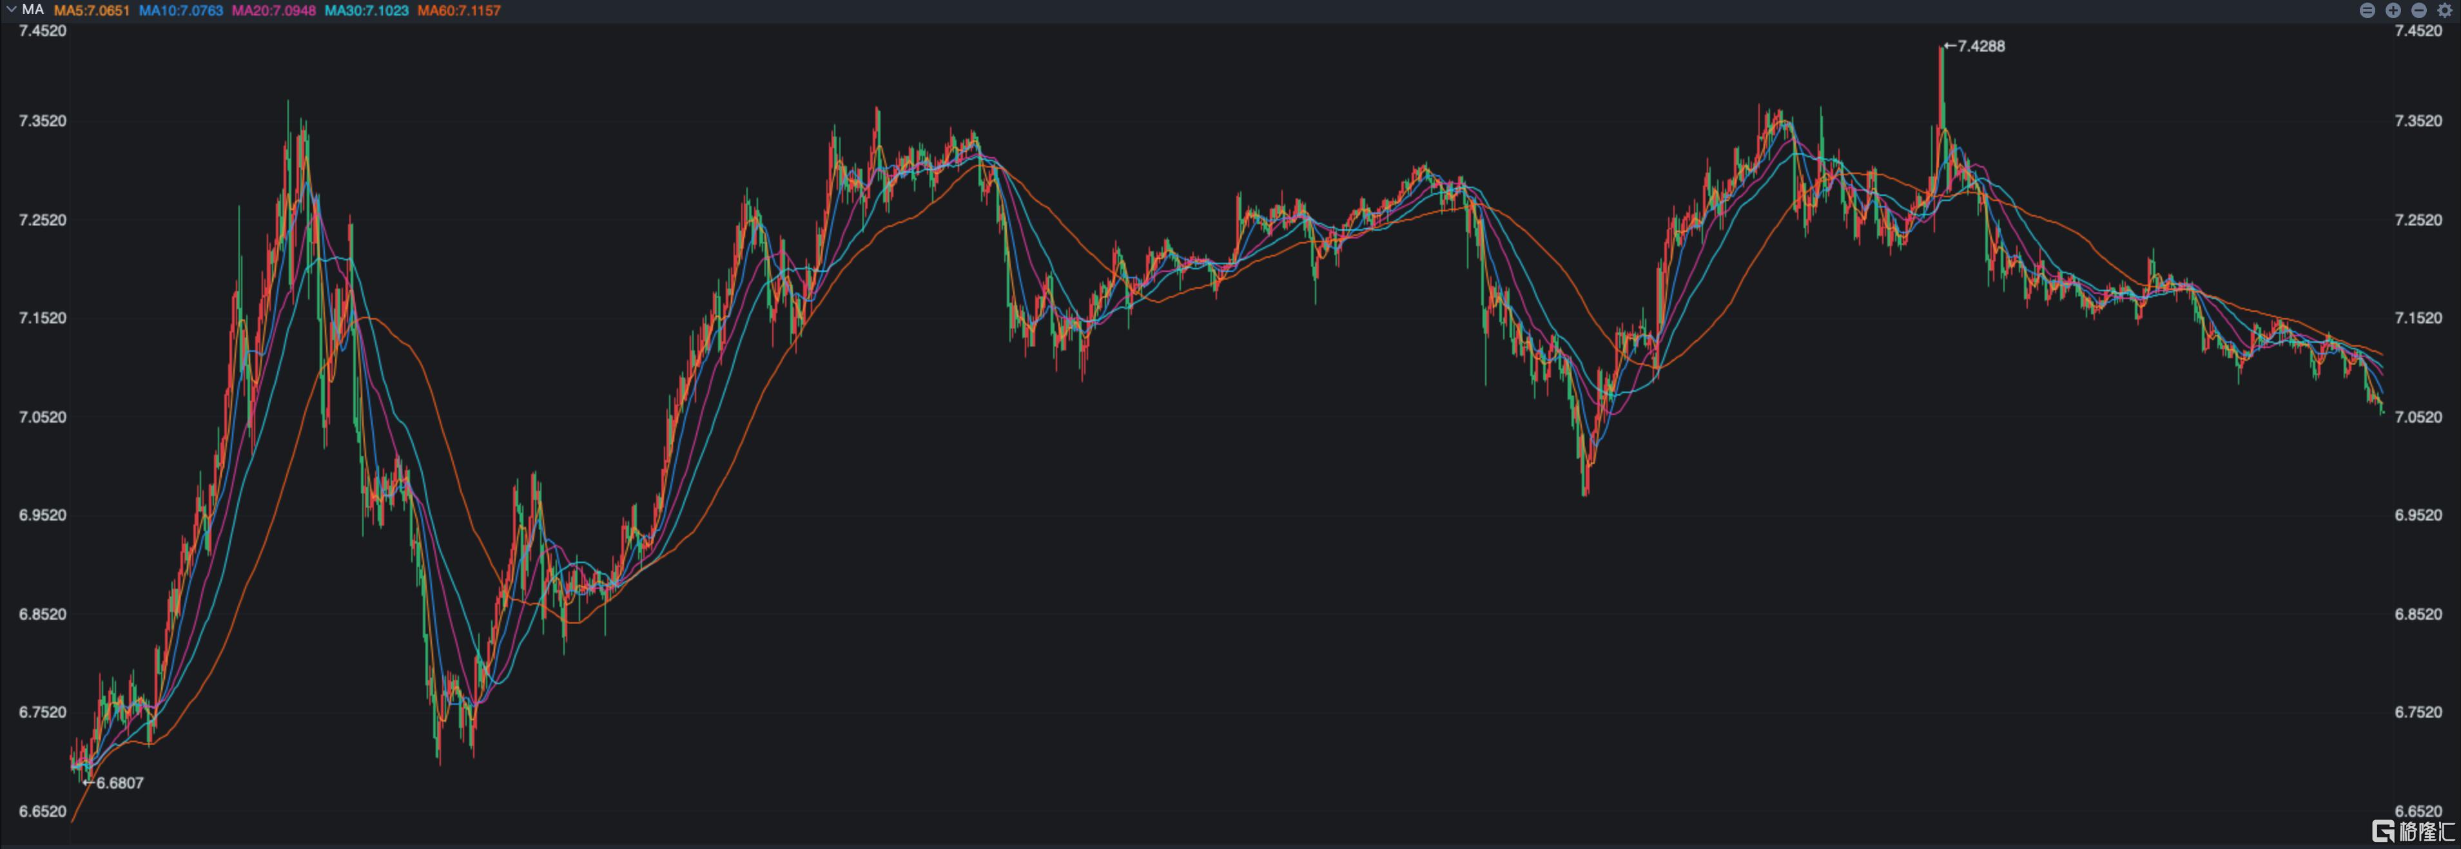This screenshot has height=849, width=2461.
Task: Click the equals-sign reset icon in the top-right
Action: pos(2368,10)
